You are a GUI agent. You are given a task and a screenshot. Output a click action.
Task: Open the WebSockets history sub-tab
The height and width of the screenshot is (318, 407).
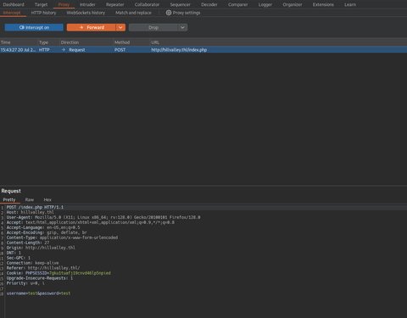(x=86, y=13)
